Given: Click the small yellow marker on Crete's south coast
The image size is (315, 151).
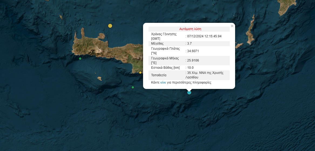Looking at the screenshot, I should (x=140, y=73).
